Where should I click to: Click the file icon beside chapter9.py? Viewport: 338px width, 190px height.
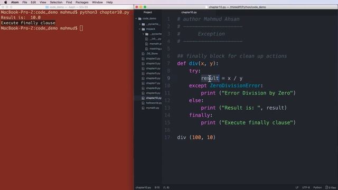click(143, 93)
